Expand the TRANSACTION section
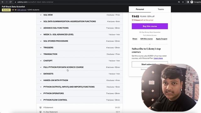Image resolution: width=201 pixels, height=113 pixels. coord(79,54)
